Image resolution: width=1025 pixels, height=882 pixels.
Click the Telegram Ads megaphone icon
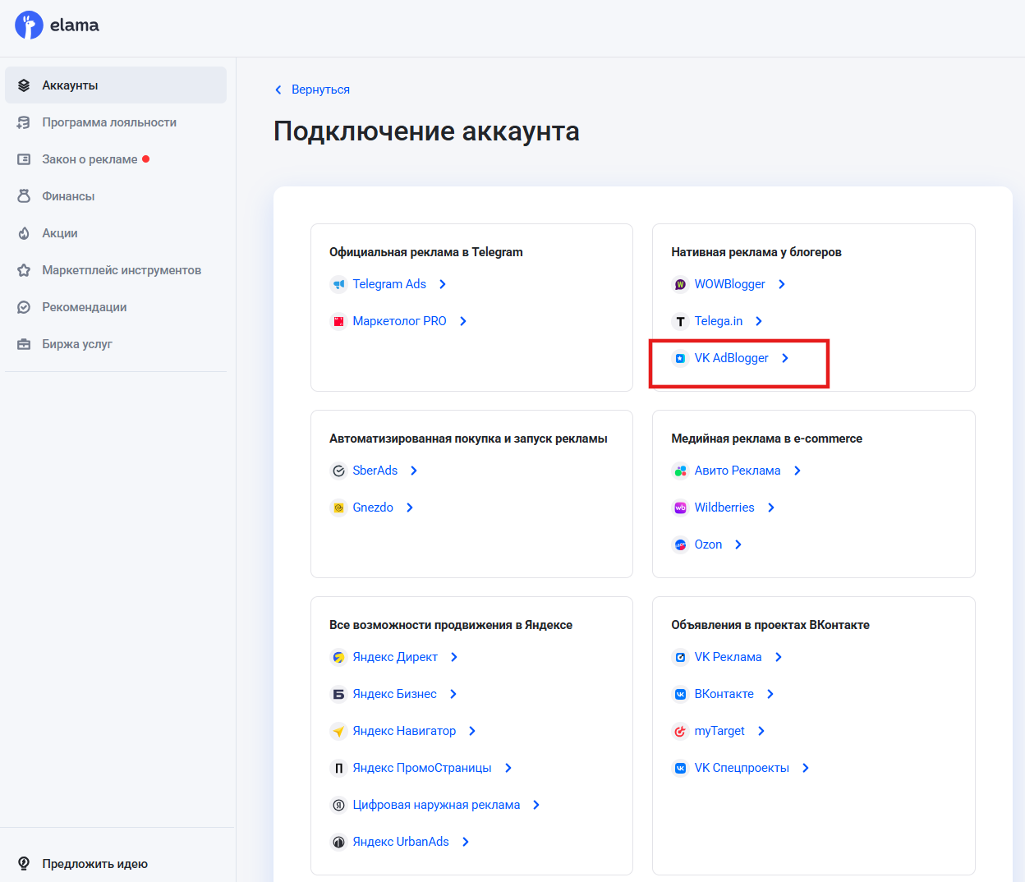[338, 284]
